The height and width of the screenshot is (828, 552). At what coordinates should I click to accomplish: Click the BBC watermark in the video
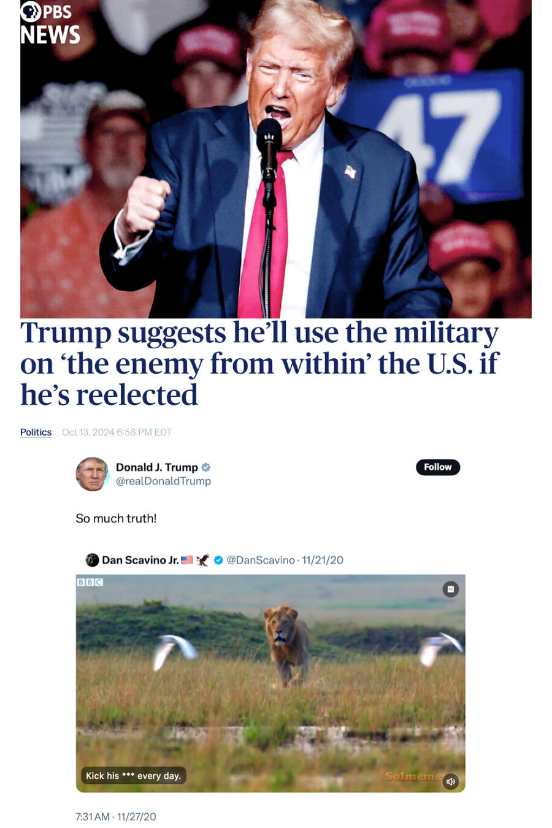point(90,582)
